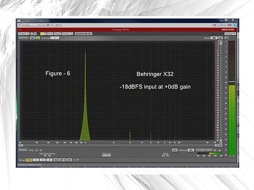Toggle the green spectrum enable button
The width and height of the screenshot is (254, 190).
38,38
